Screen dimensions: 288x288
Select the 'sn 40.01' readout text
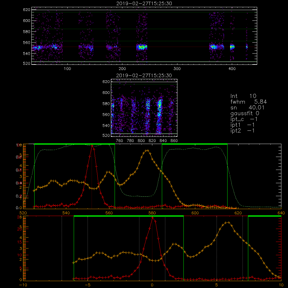point(247,107)
